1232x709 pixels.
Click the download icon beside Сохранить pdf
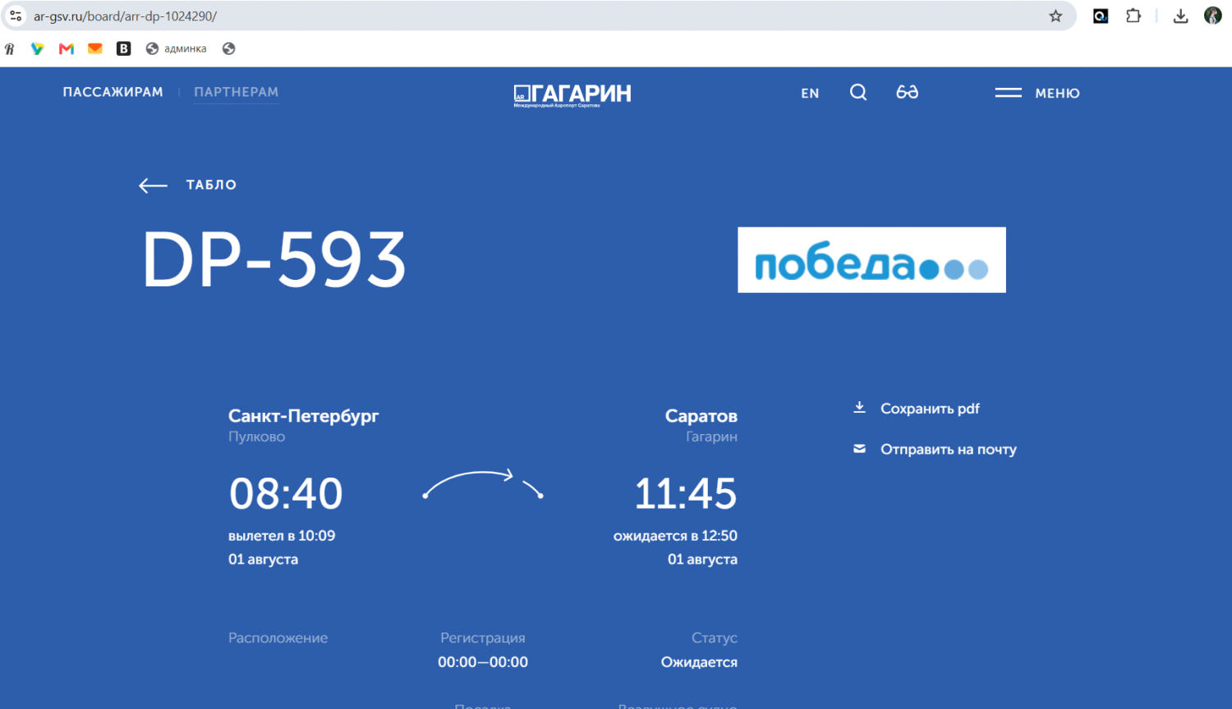pyautogui.click(x=859, y=408)
